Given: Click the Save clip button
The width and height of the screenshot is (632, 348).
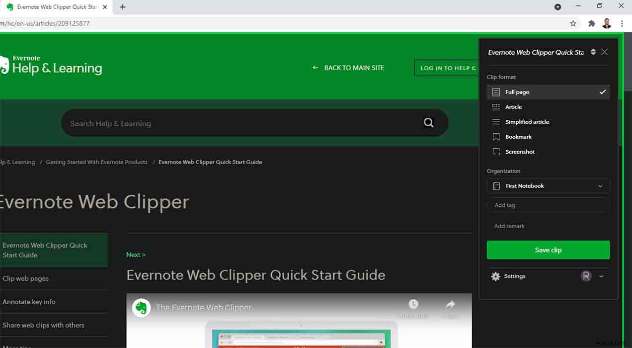Looking at the screenshot, I should (x=548, y=250).
